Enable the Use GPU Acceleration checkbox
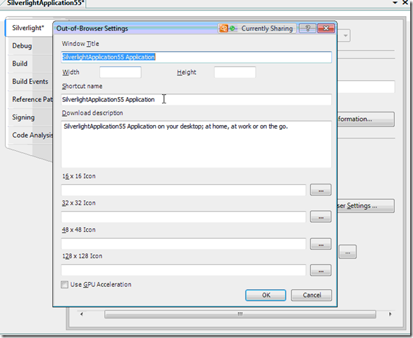This screenshot has height=338, width=413. click(64, 284)
